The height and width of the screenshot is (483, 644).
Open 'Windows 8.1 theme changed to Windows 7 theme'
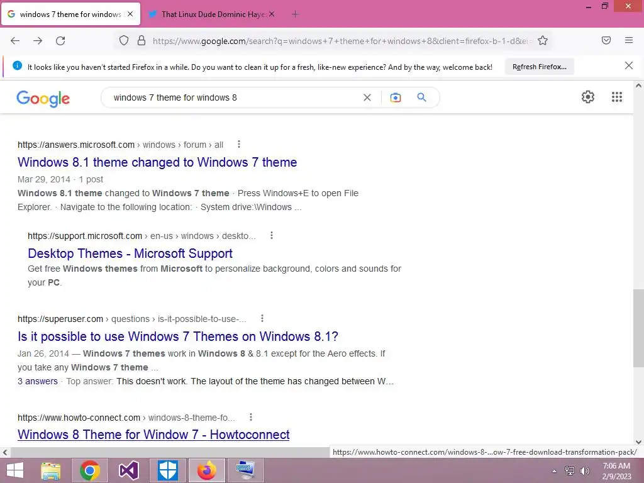coord(157,162)
